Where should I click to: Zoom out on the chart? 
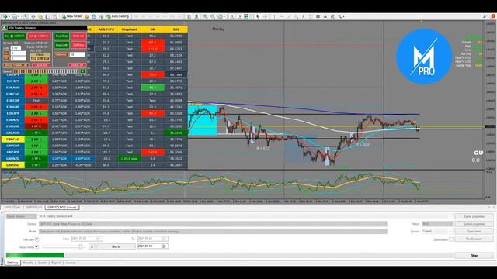213,16
